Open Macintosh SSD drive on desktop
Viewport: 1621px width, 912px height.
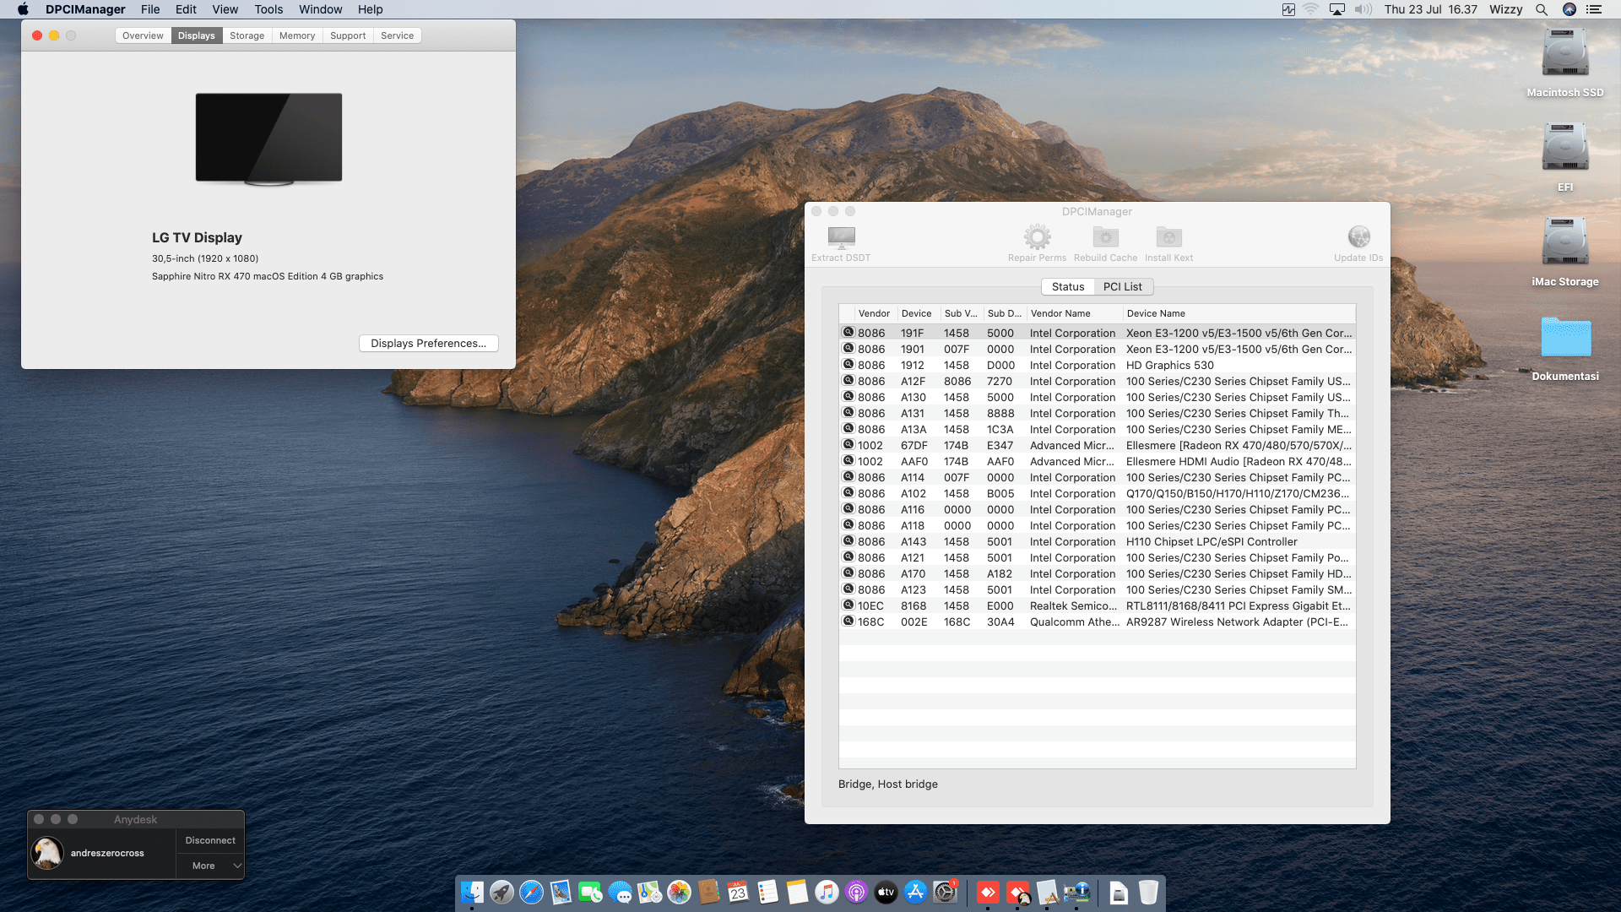(x=1565, y=52)
